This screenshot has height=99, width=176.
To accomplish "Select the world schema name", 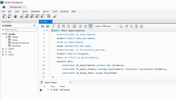I will point(11,55).
